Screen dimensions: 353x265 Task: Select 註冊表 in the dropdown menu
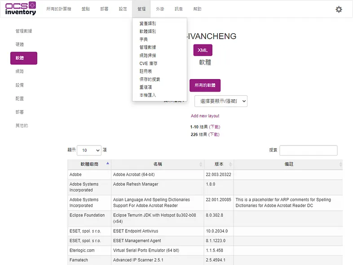point(146,71)
